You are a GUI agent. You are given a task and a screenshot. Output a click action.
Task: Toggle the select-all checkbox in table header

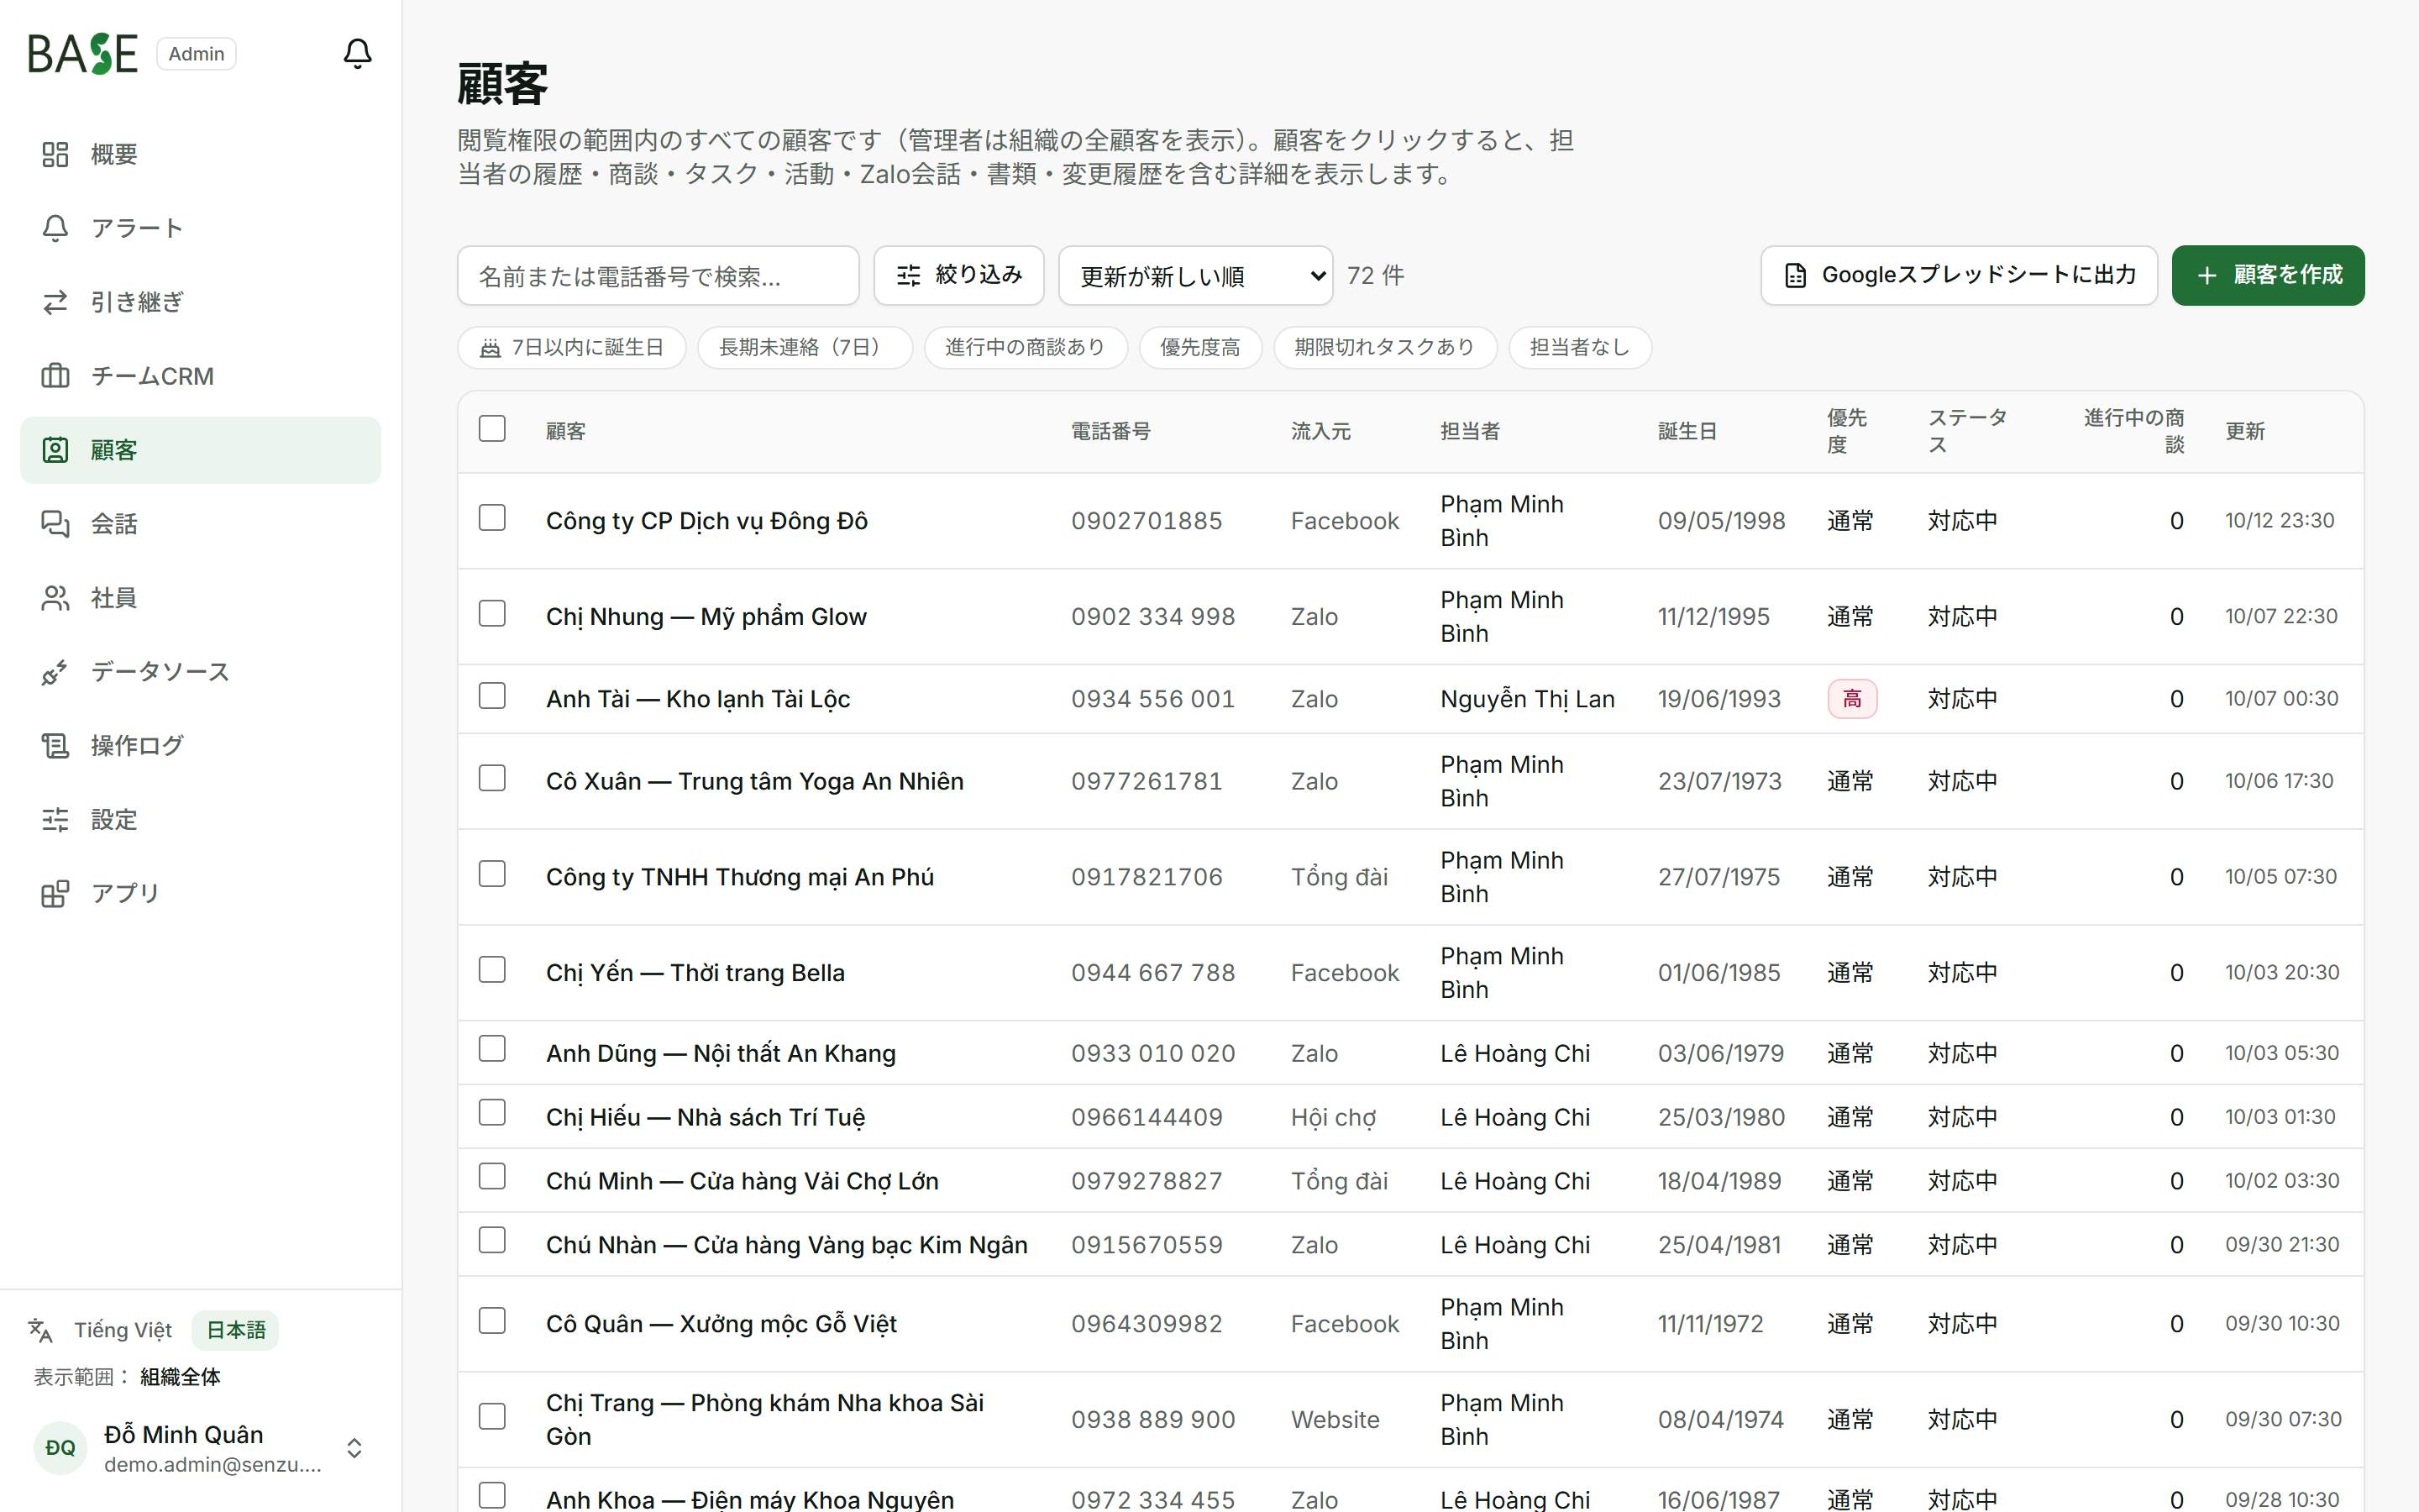coord(492,429)
